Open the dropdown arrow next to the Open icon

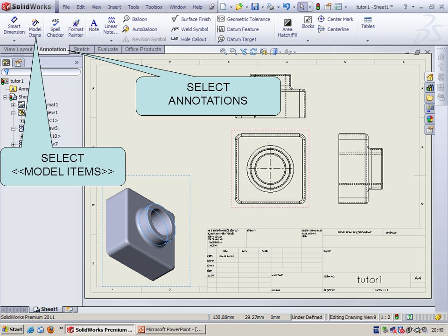246,7
